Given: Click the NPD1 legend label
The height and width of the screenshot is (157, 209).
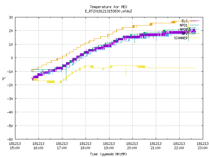Looking at the screenshot, I should [184, 25].
